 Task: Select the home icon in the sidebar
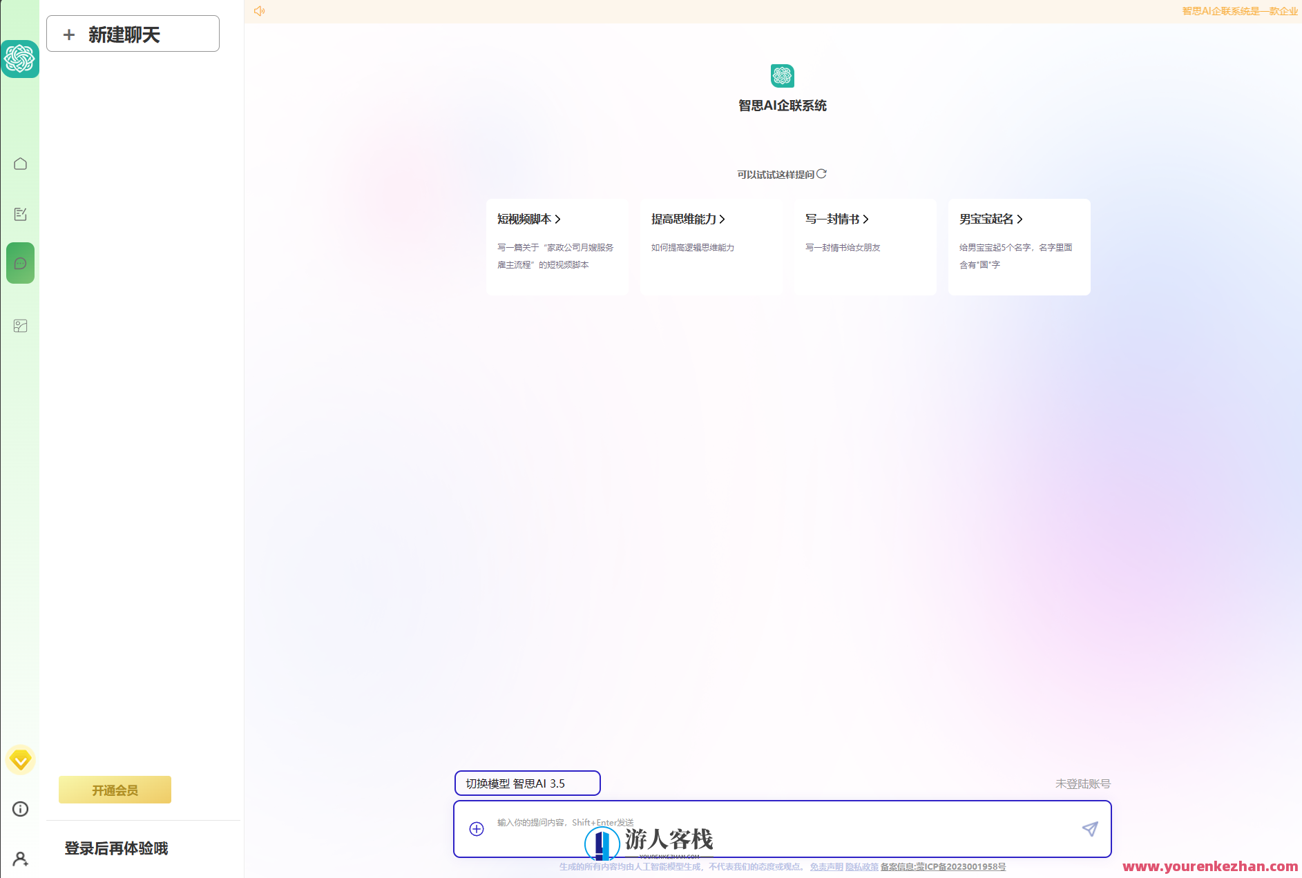pyautogui.click(x=20, y=164)
